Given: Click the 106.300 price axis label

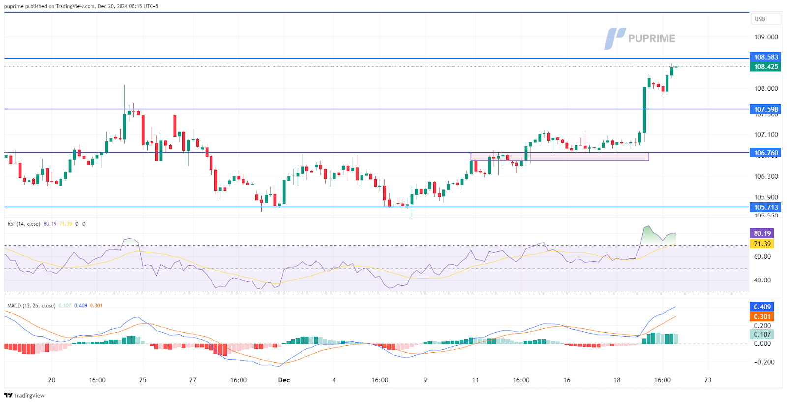Looking at the screenshot, I should tap(766, 176).
